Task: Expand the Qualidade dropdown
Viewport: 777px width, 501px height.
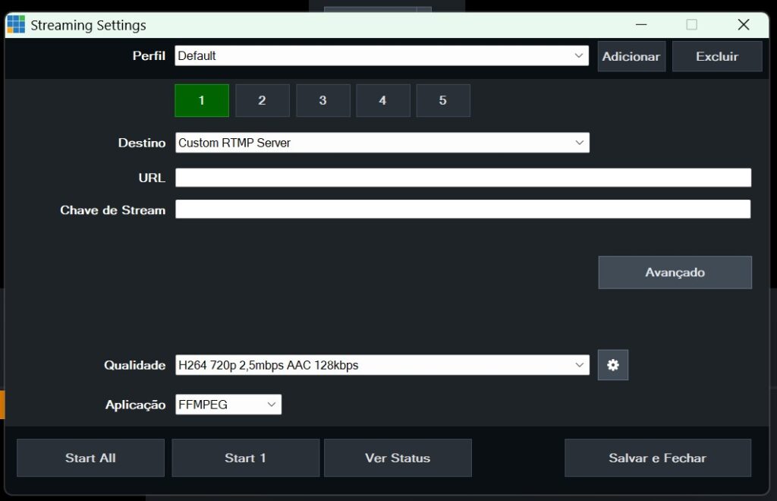Action: (579, 365)
